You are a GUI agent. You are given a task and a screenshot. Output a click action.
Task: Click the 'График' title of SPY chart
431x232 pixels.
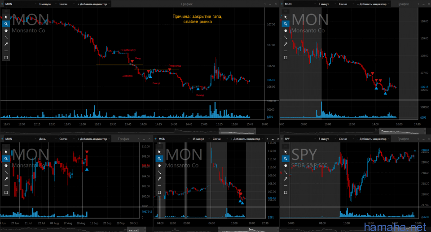(x=403, y=139)
